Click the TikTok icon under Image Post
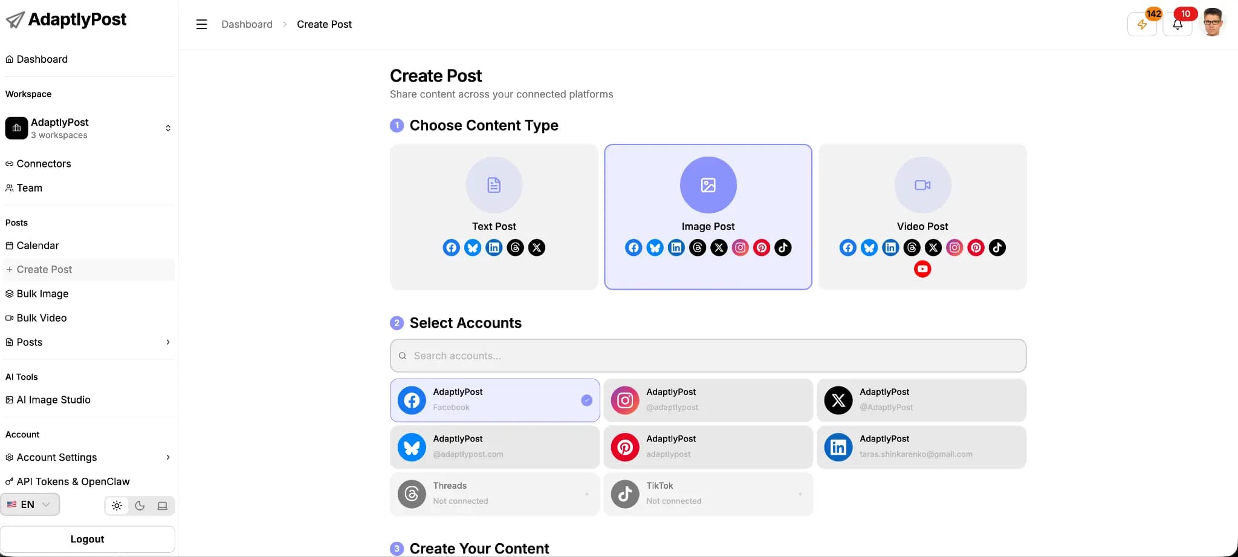This screenshot has height=557, width=1238. (783, 247)
